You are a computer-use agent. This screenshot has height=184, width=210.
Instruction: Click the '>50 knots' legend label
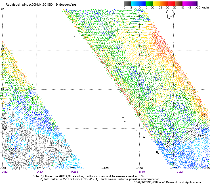click(x=202, y=8)
